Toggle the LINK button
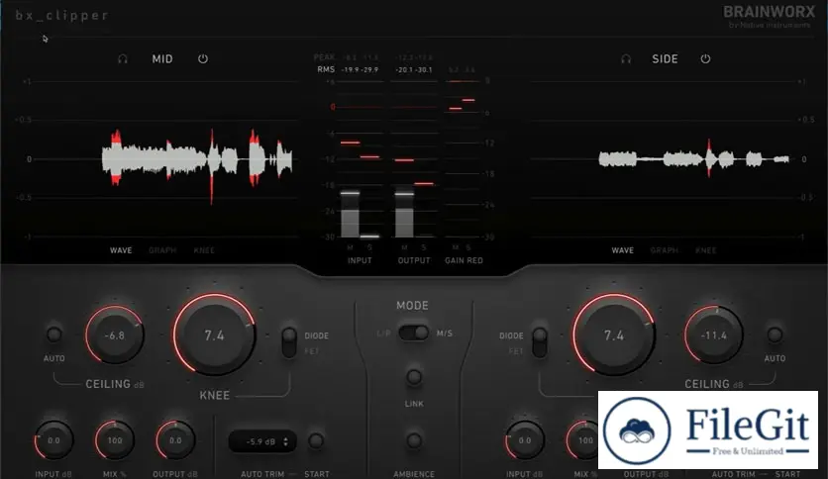This screenshot has height=479, width=828. [x=413, y=377]
